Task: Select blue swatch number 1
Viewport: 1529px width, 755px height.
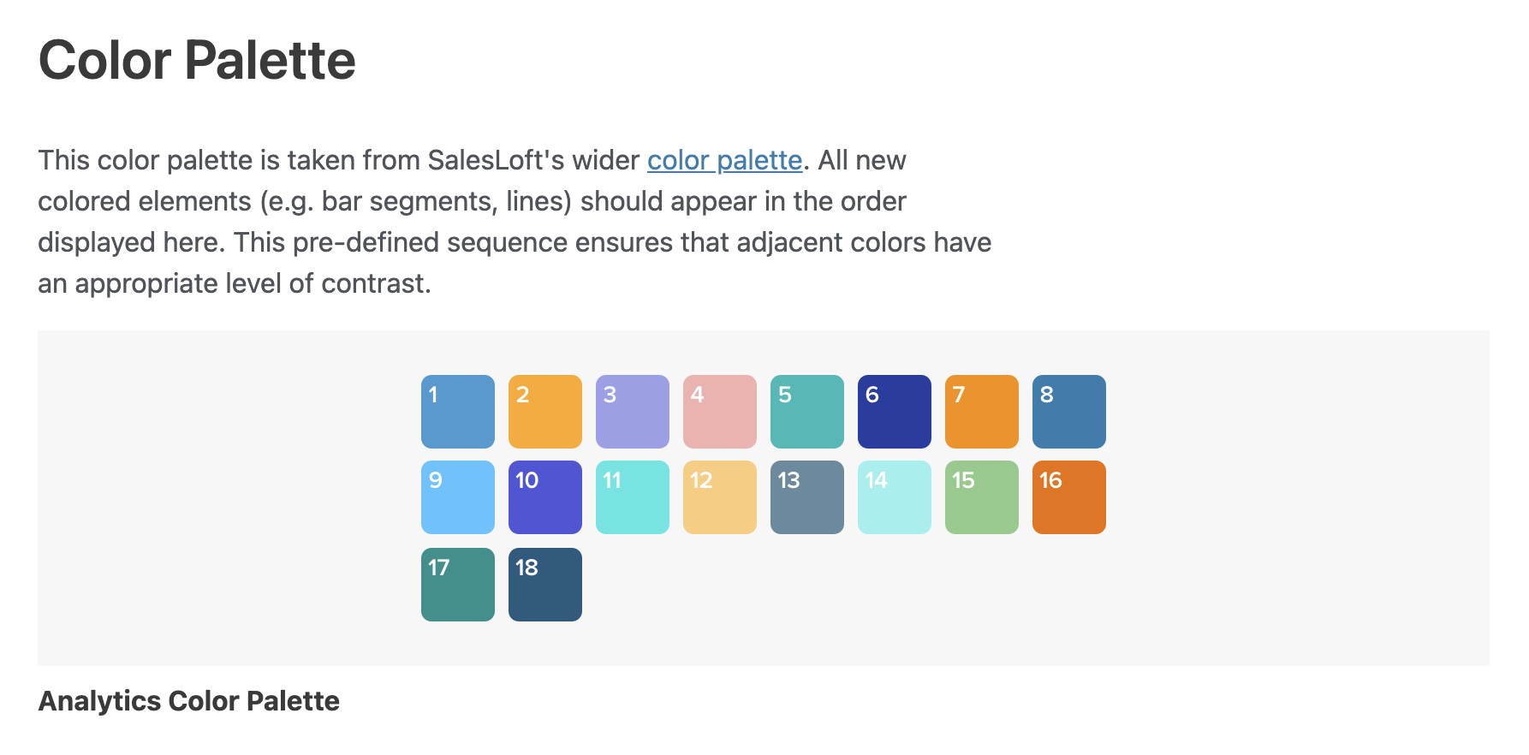Action: pyautogui.click(x=458, y=412)
